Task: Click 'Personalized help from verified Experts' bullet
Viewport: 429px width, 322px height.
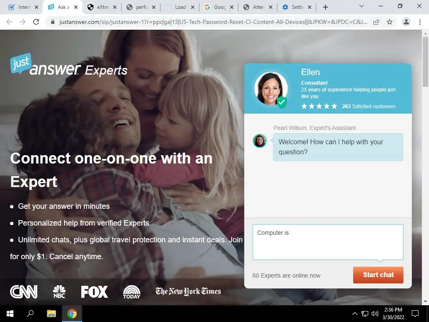Action: click(83, 223)
